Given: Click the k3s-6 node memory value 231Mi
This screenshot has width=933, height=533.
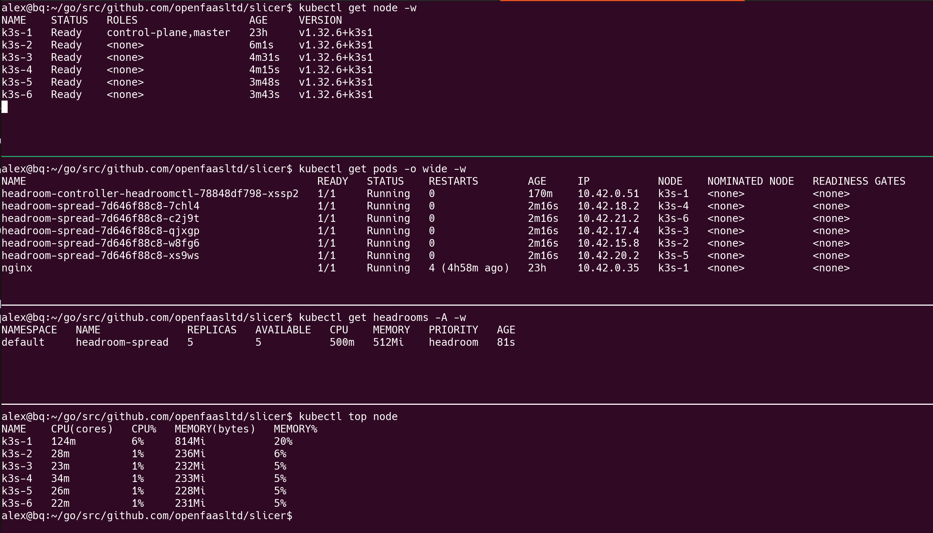Looking at the screenshot, I should point(190,503).
